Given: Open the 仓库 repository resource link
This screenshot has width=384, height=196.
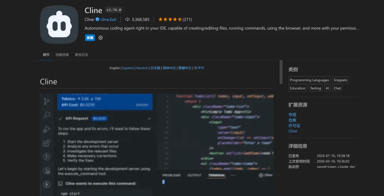Looking at the screenshot, I should click(x=292, y=120).
